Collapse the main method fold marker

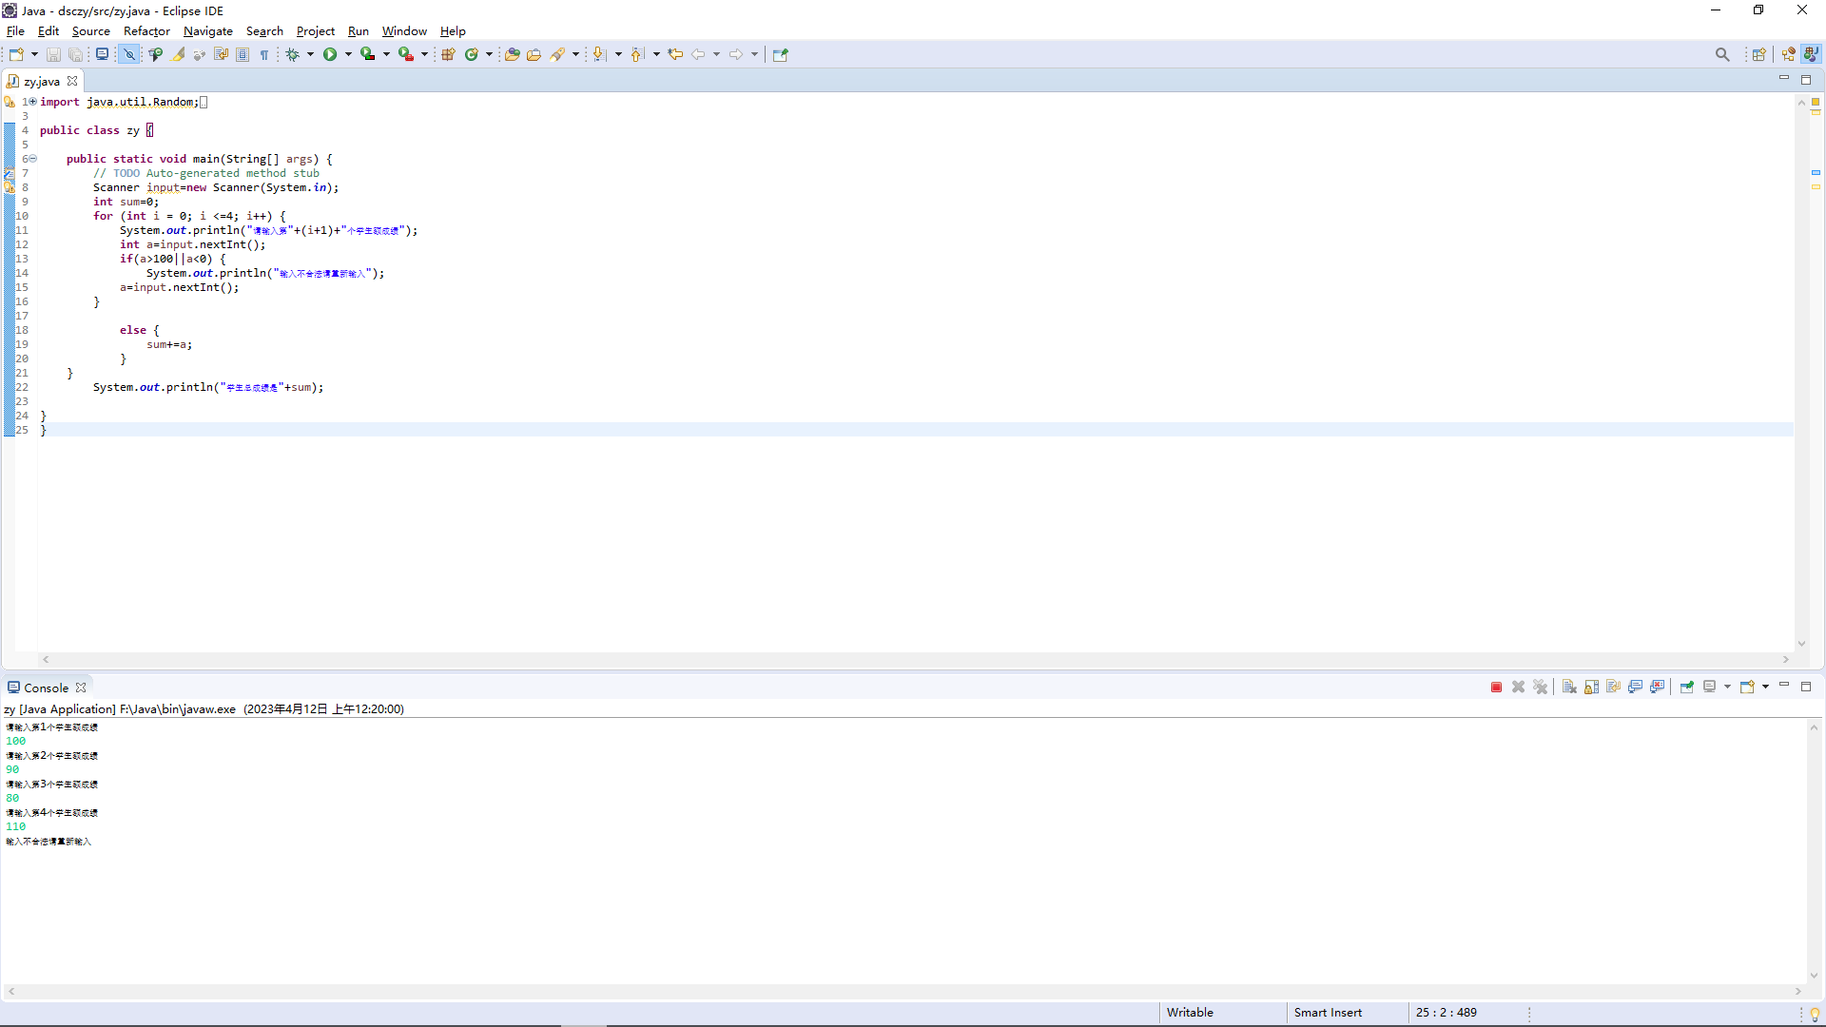click(x=32, y=159)
